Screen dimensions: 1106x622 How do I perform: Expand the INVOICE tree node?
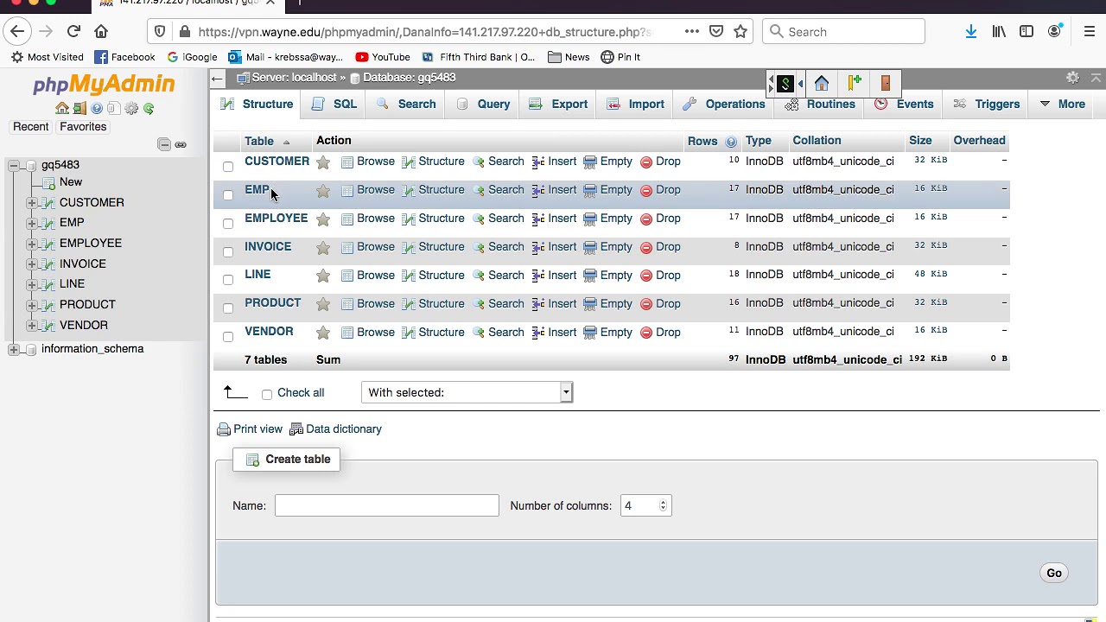click(x=32, y=264)
